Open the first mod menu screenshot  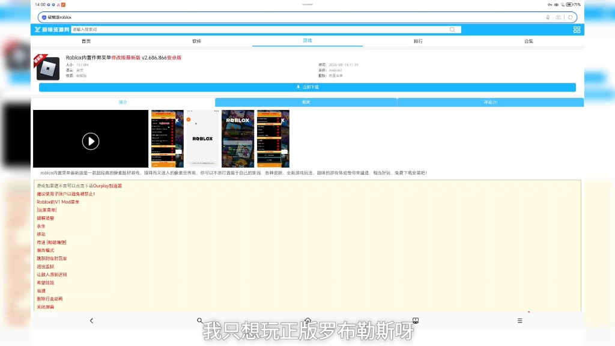(x=168, y=139)
